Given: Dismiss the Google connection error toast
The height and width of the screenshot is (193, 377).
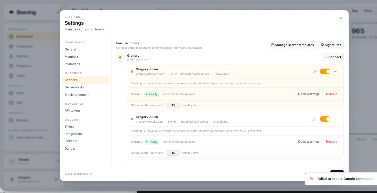Looking at the screenshot, I should pyautogui.click(x=306, y=173).
